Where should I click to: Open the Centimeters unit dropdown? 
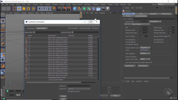(x=155, y=22)
